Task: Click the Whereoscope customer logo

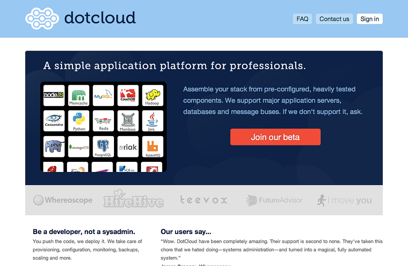Action: tap(63, 200)
